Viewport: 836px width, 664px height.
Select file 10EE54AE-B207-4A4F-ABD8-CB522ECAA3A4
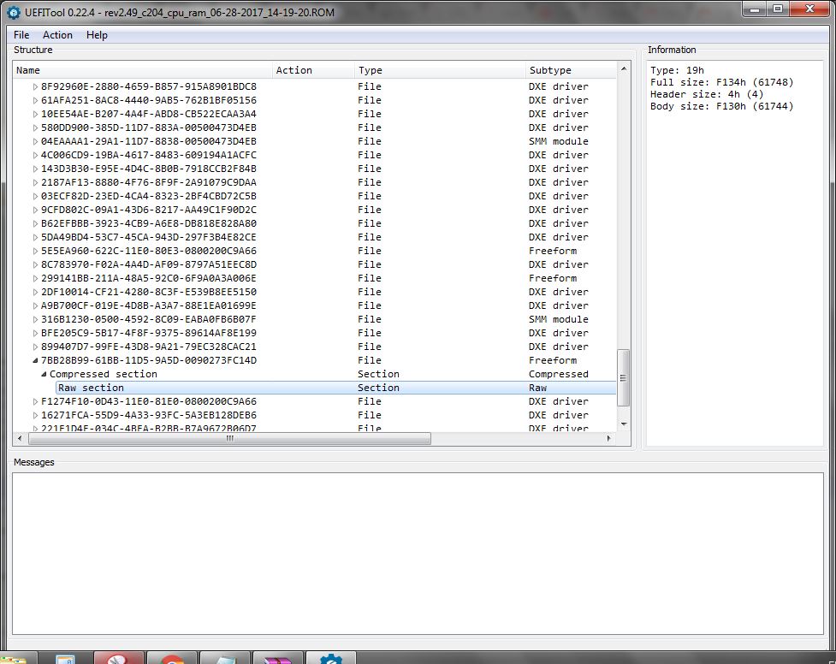[149, 114]
